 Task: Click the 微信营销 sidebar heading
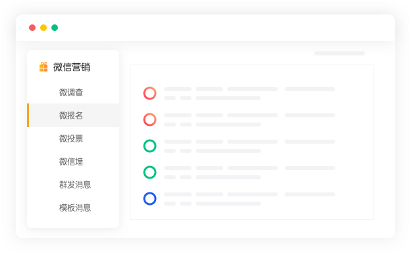[x=72, y=67]
